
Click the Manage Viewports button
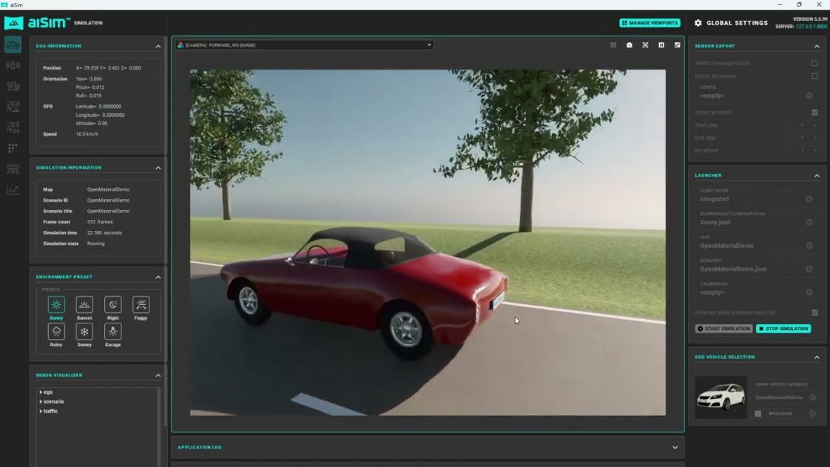(650, 23)
